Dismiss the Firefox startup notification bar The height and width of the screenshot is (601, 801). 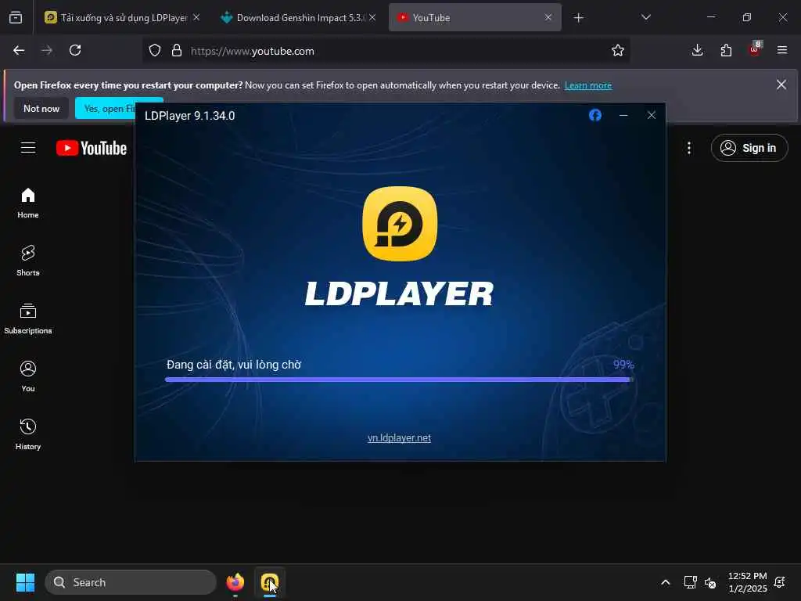781,85
